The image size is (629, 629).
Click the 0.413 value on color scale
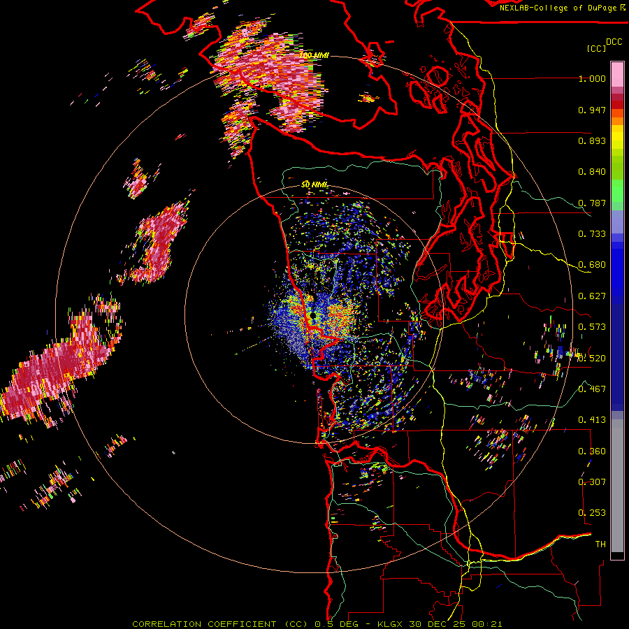point(592,420)
